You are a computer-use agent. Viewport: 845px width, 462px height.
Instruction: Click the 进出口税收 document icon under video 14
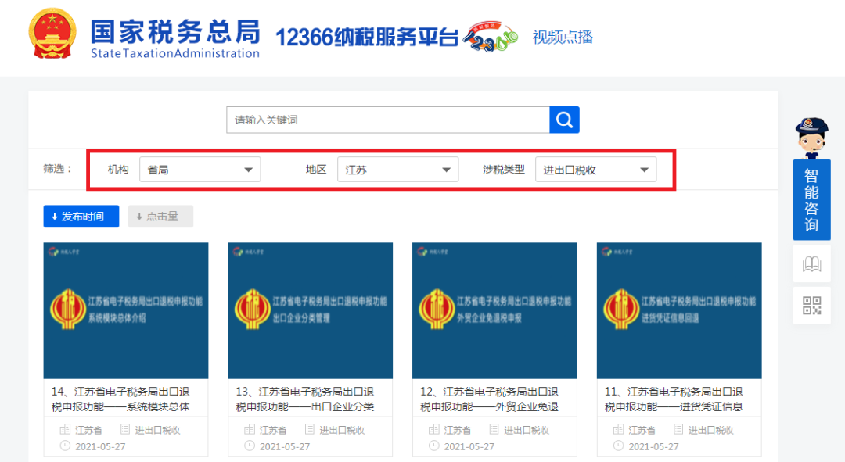point(125,429)
